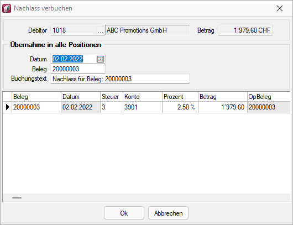Click the Debitor number field 1018

click(74, 30)
